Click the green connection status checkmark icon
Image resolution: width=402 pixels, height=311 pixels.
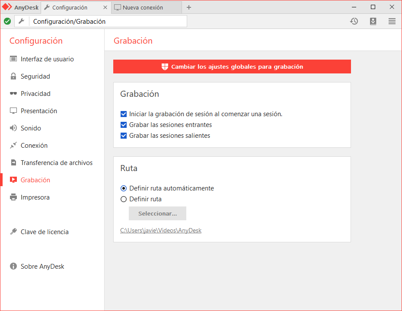7,21
